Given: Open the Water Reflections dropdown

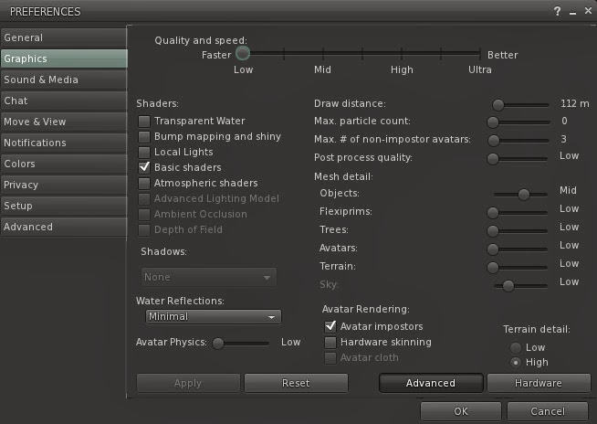Looking at the screenshot, I should coord(214,317).
